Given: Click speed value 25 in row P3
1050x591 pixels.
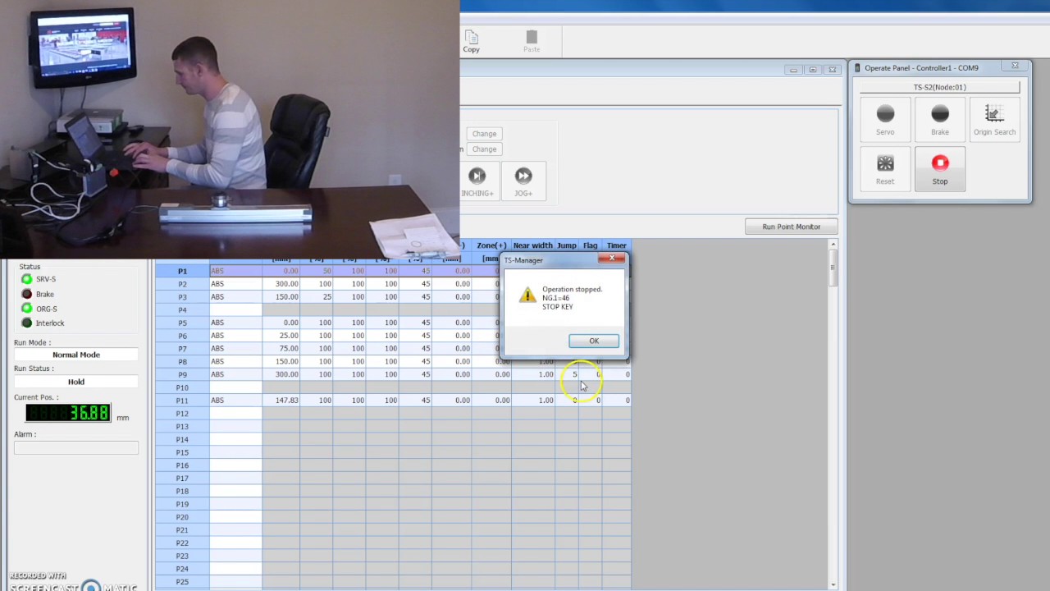Looking at the screenshot, I should tap(317, 297).
